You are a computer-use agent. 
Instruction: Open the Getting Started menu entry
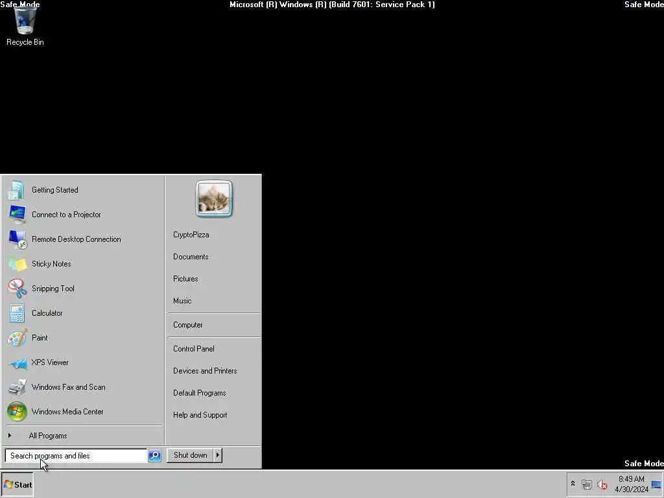(x=84, y=190)
